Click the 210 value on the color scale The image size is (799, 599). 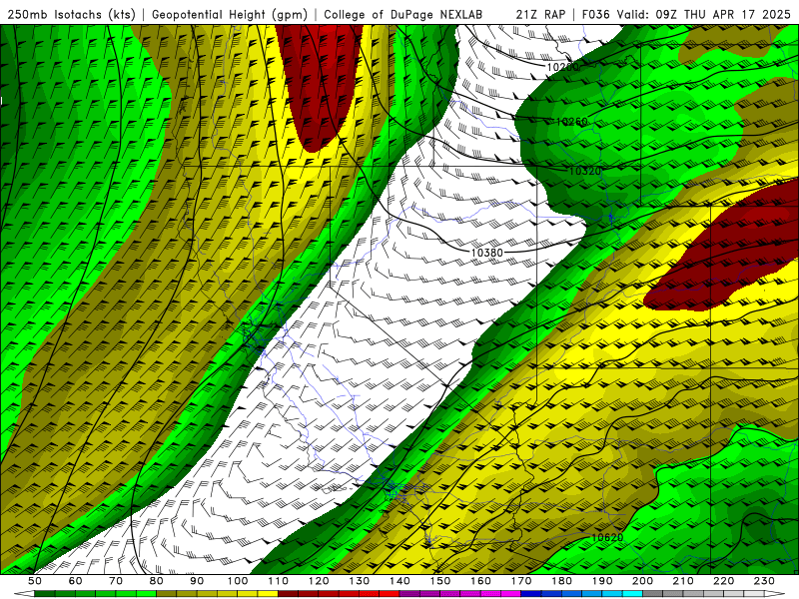[x=683, y=581]
